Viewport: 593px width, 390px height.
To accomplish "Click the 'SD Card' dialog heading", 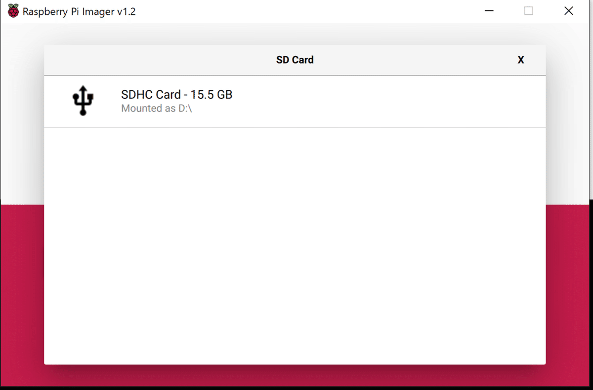I will click(x=295, y=60).
